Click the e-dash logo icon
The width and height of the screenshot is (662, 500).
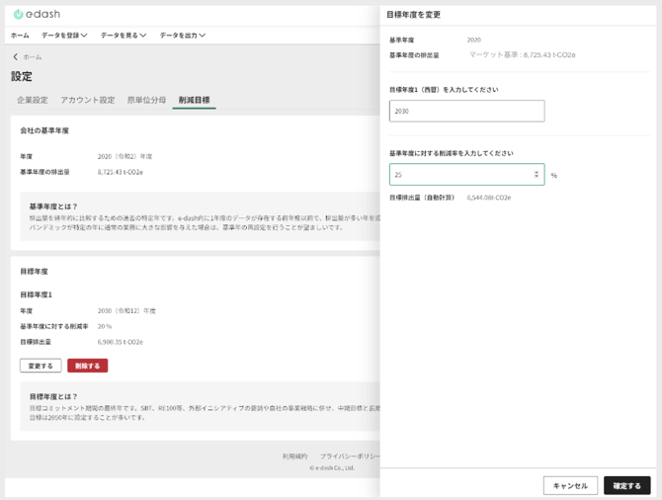point(18,14)
